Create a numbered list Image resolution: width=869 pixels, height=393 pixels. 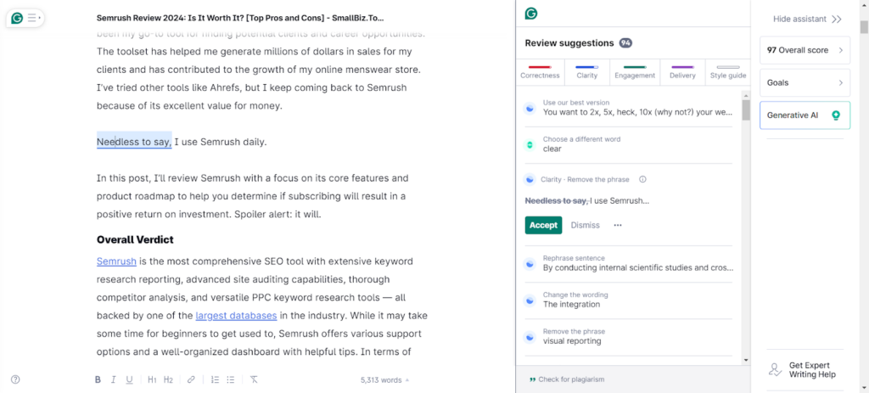pos(215,379)
